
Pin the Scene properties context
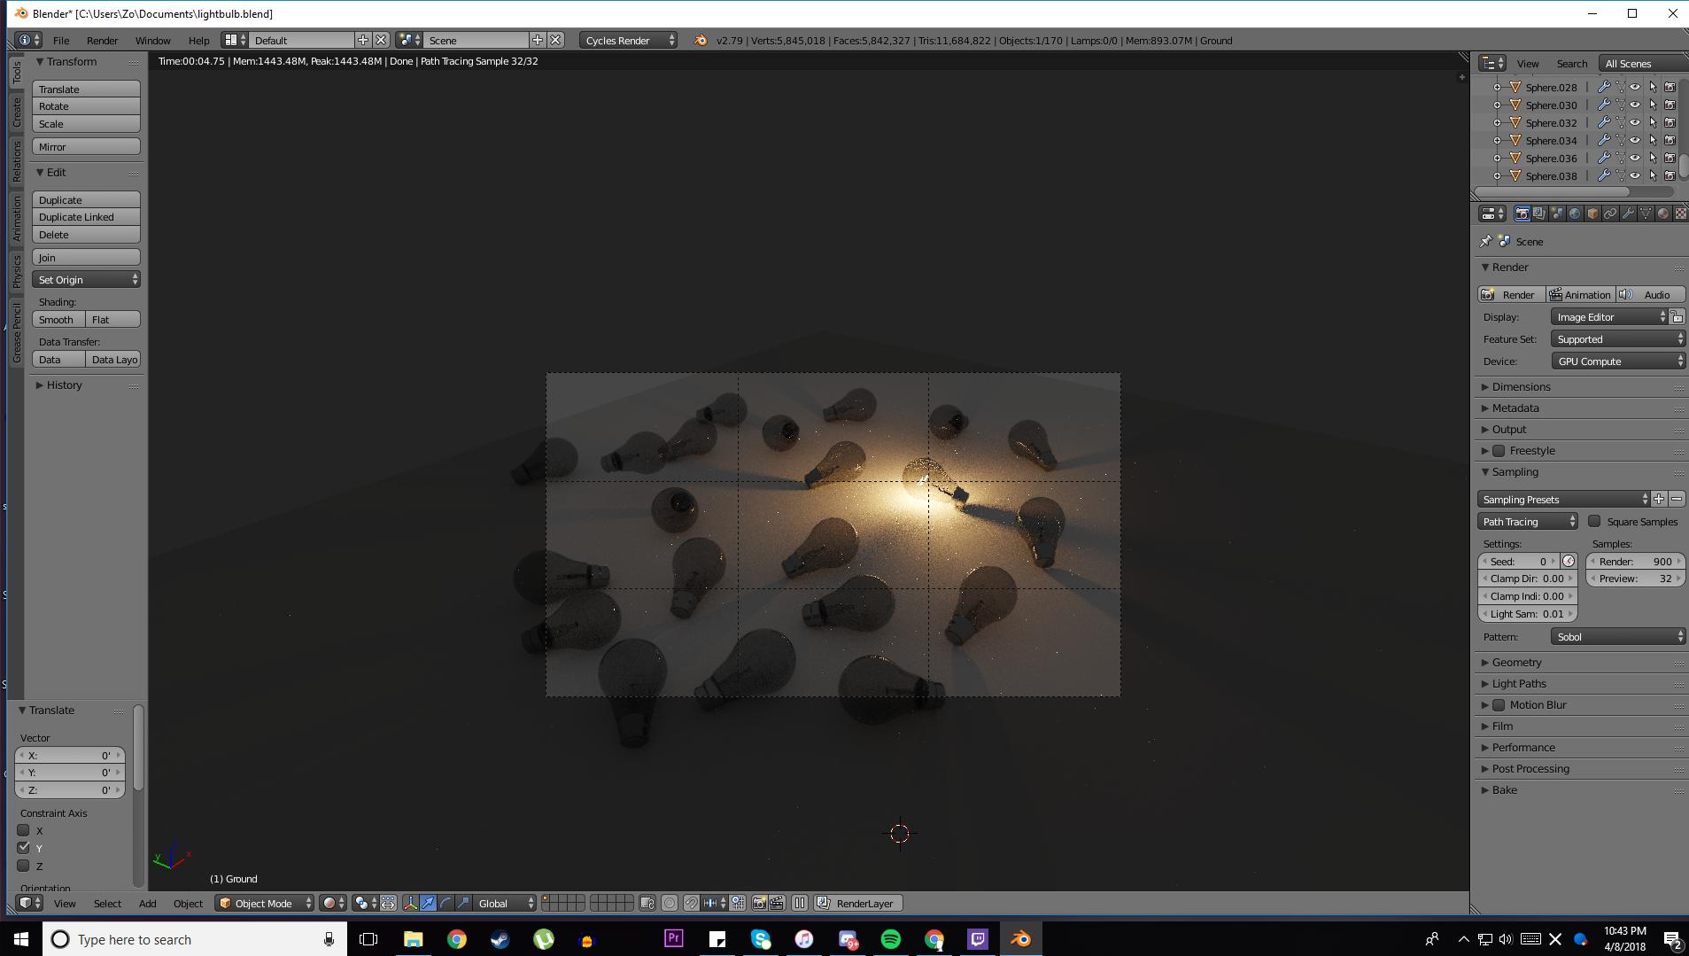point(1486,241)
